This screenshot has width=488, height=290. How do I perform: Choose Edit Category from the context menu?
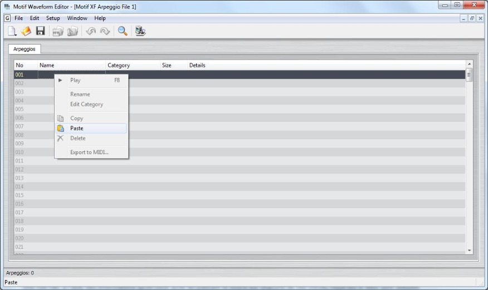pos(91,104)
